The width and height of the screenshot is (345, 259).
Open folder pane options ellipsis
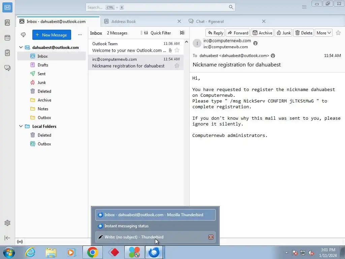(x=80, y=35)
